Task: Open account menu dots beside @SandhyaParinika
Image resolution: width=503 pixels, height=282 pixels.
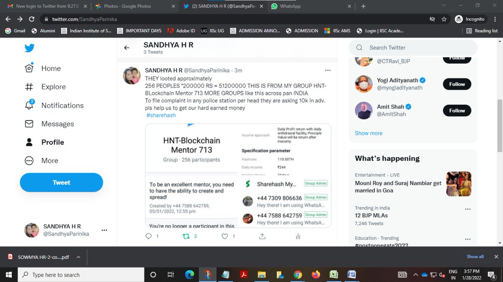Action: [104, 230]
